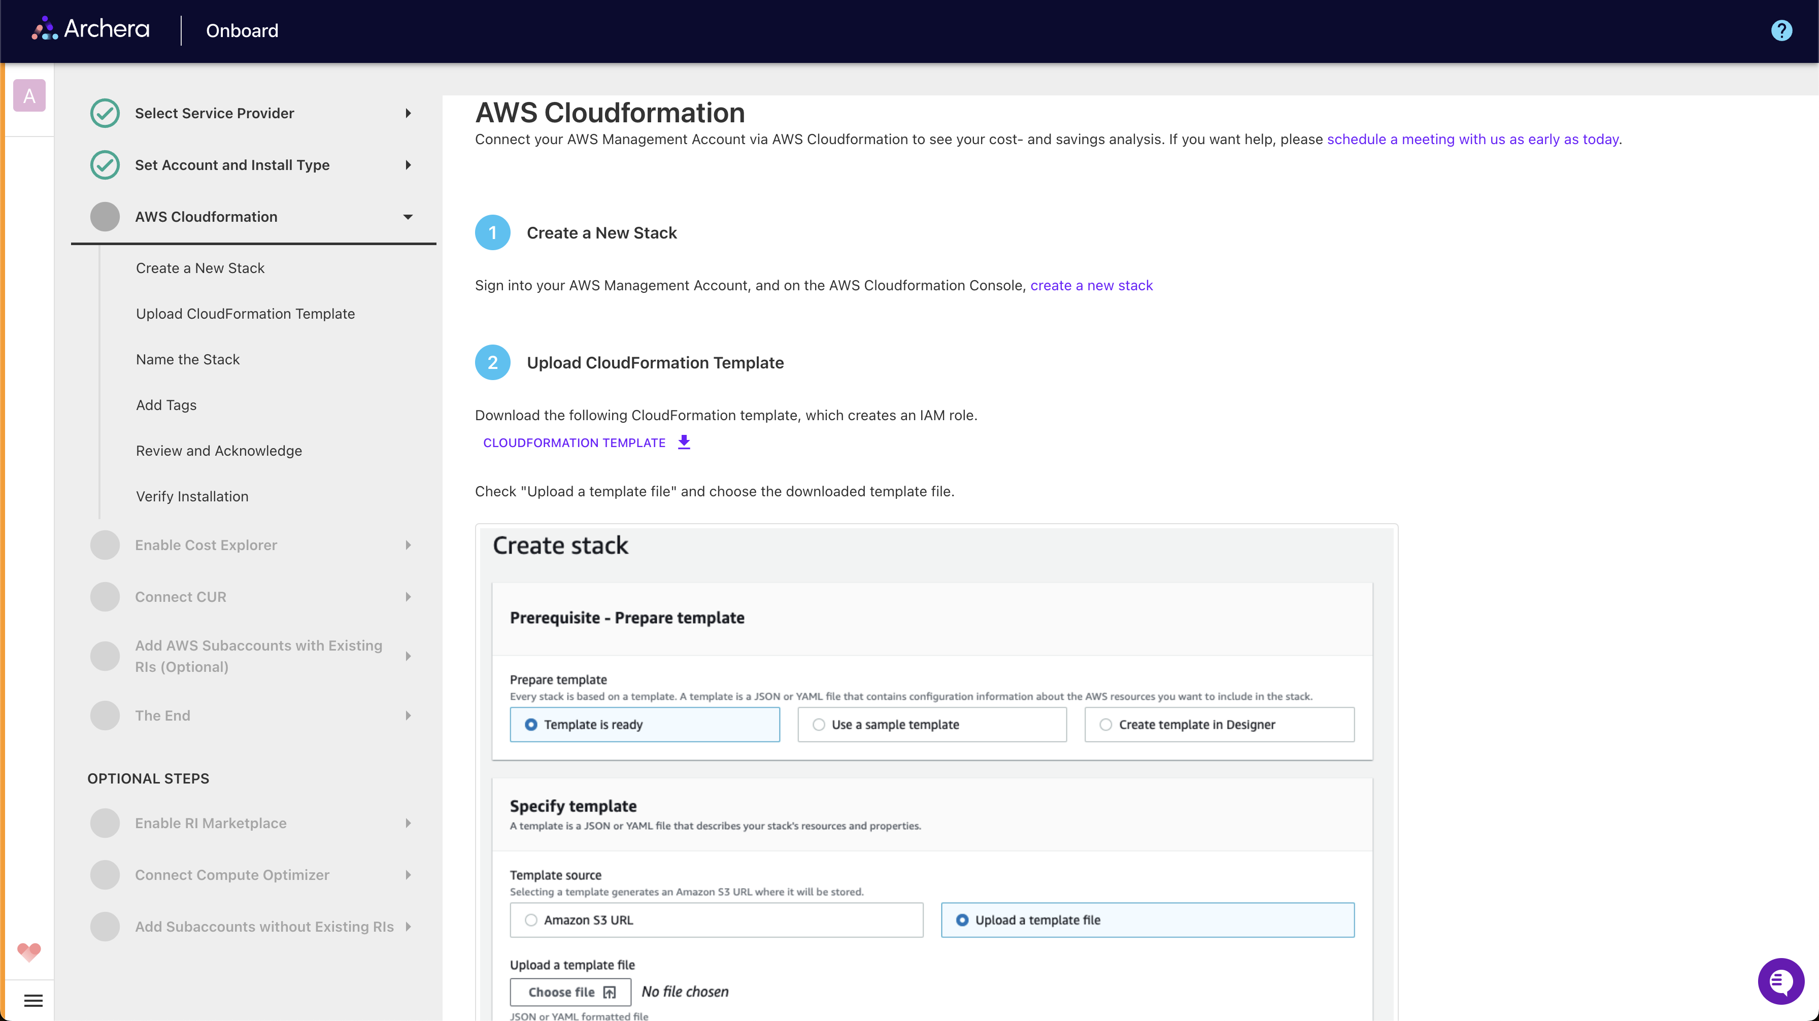
Task: Collapse the AWS Cloudformation section
Action: (x=408, y=217)
